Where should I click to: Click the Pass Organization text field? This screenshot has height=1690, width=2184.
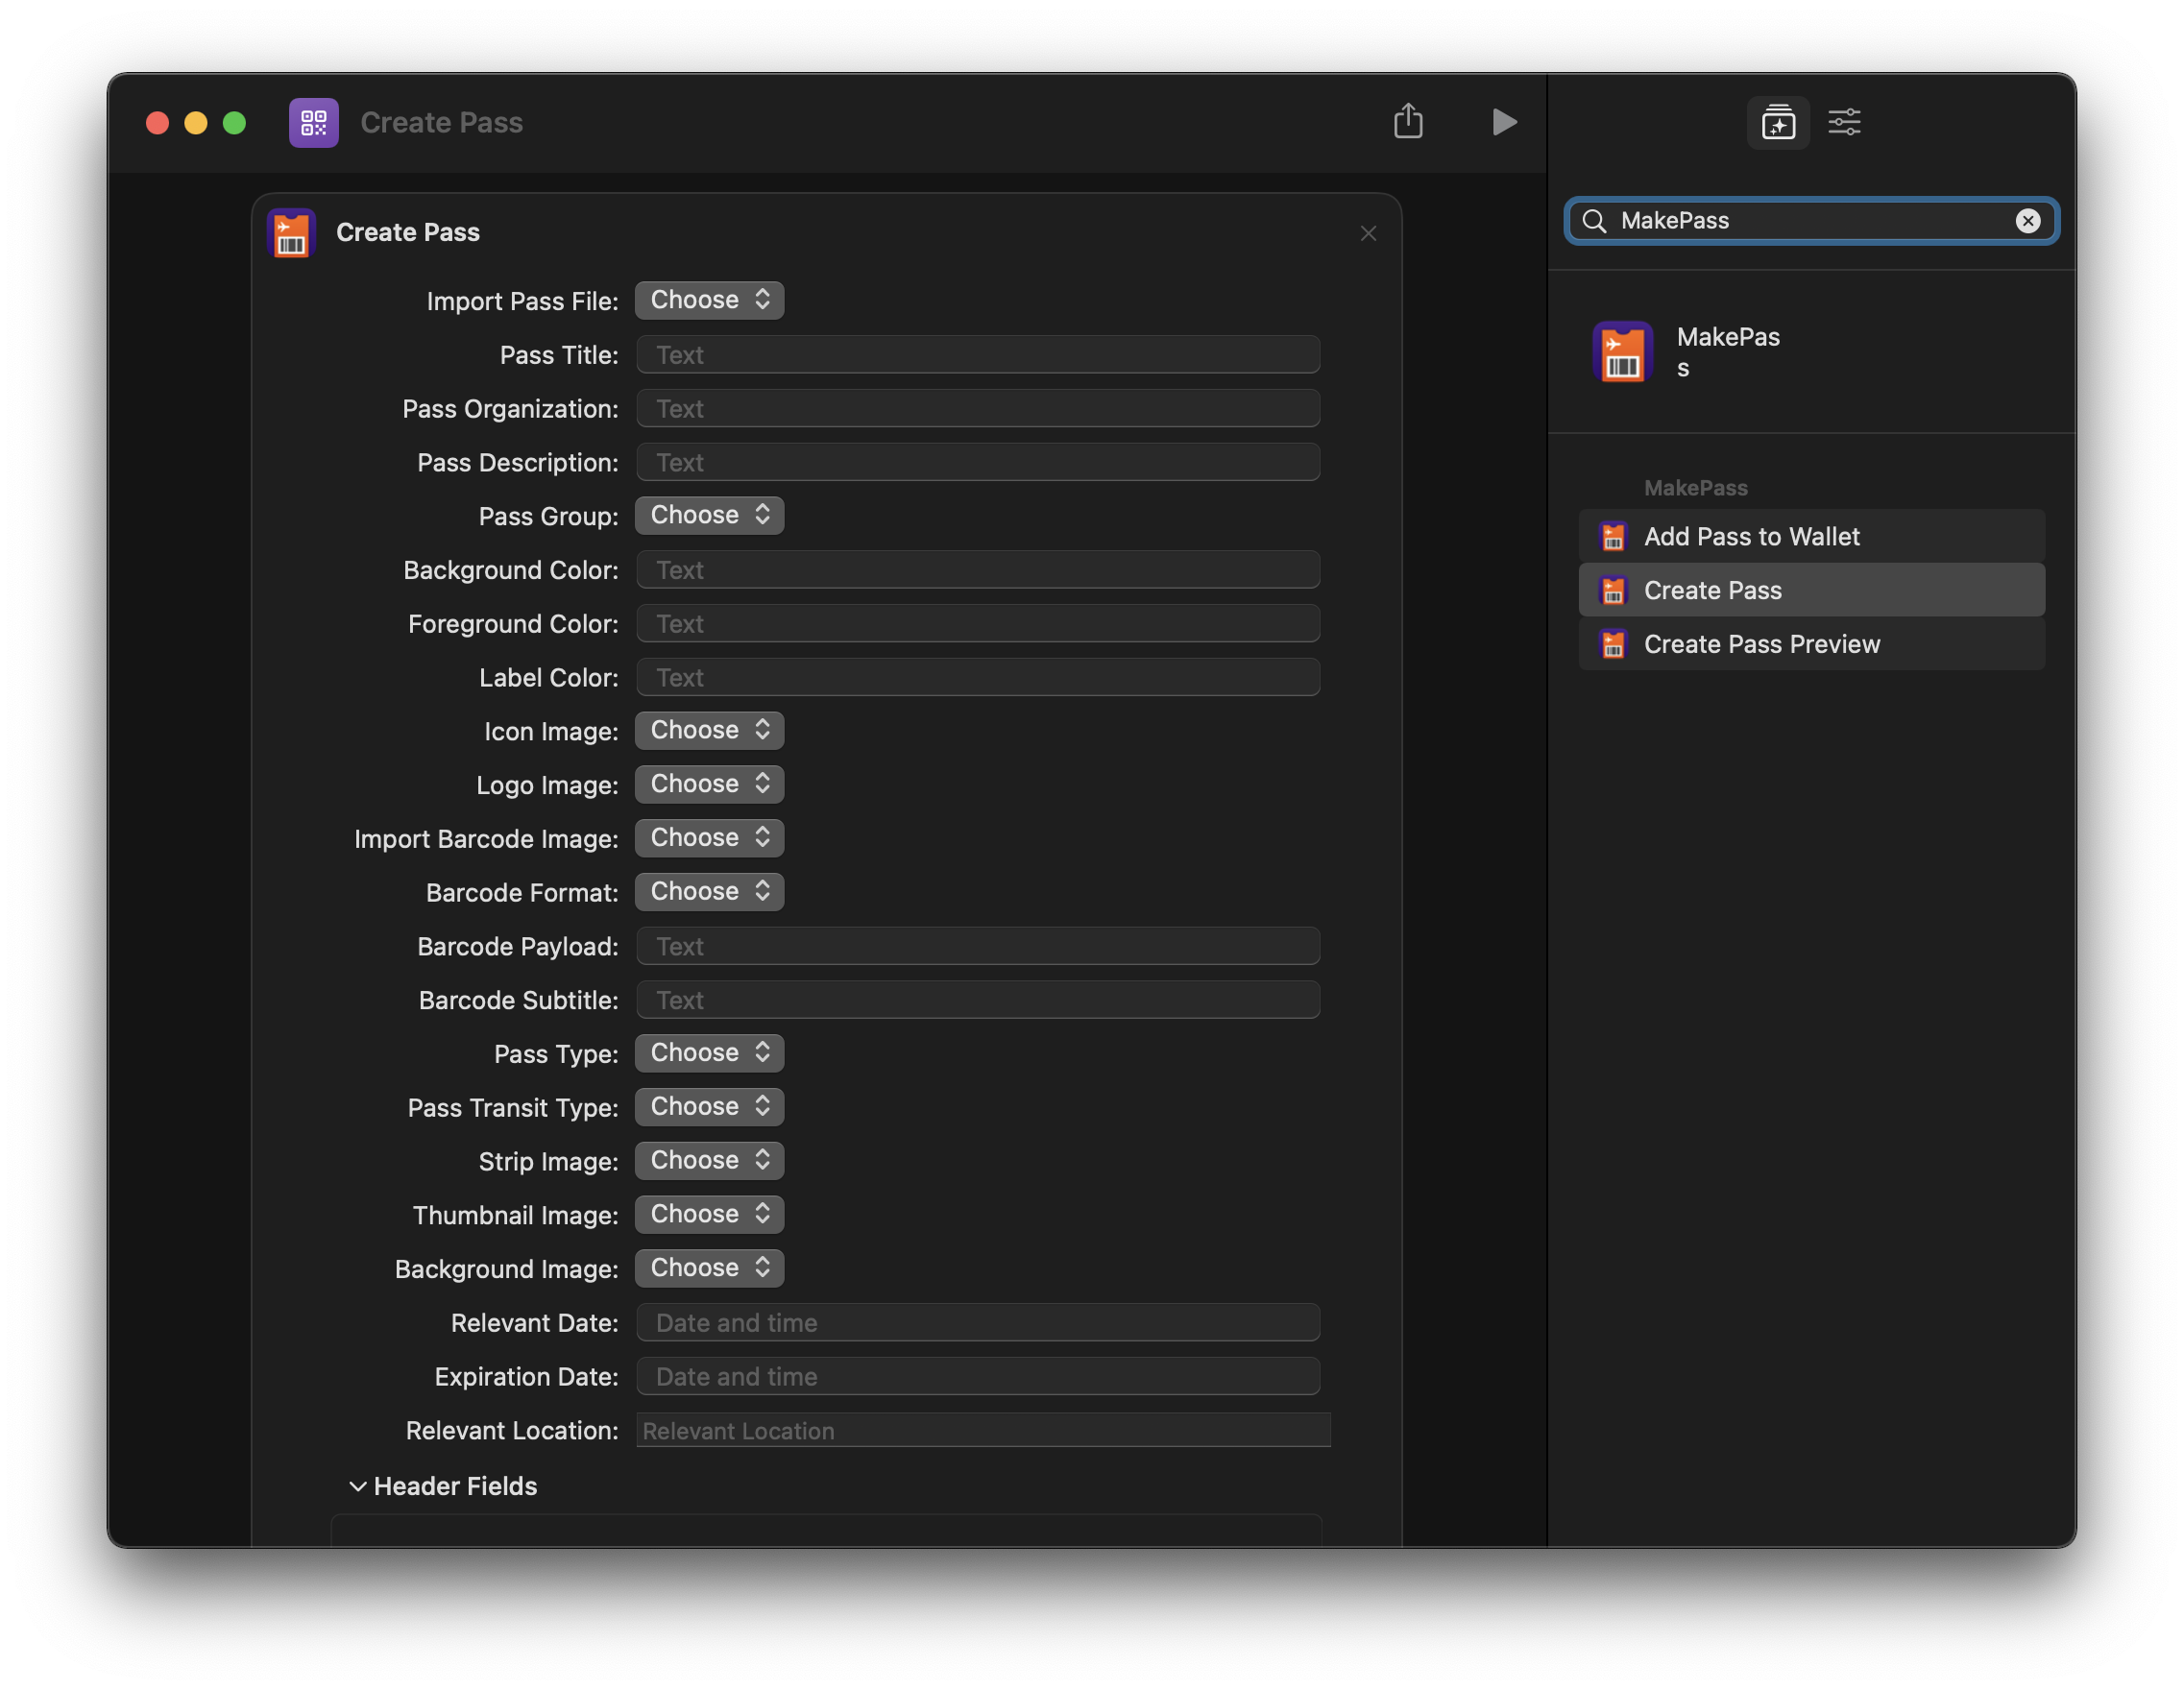(978, 408)
